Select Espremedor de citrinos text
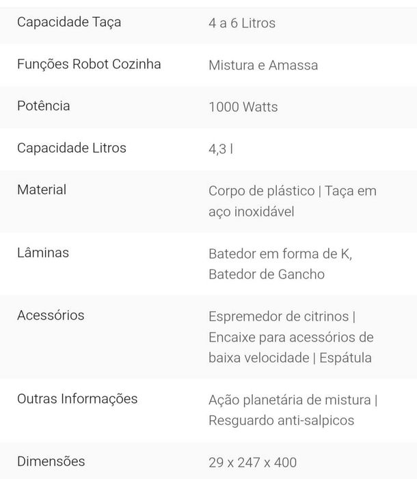417x479 pixels. click(x=278, y=317)
